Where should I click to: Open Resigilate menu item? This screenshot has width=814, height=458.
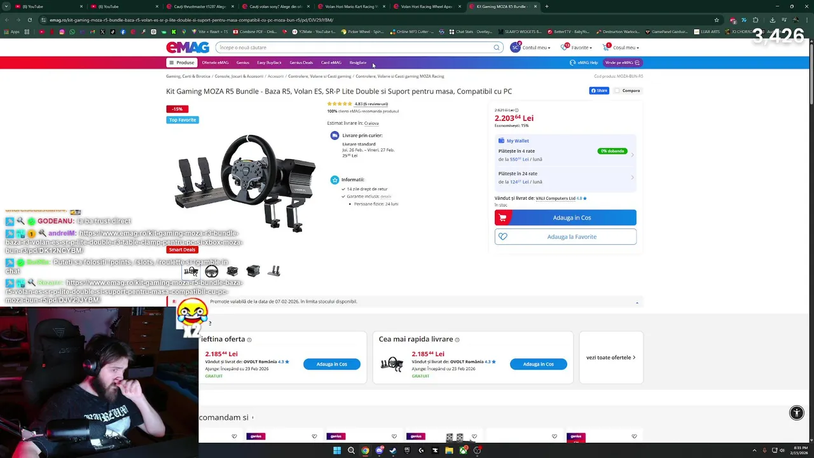click(x=358, y=62)
